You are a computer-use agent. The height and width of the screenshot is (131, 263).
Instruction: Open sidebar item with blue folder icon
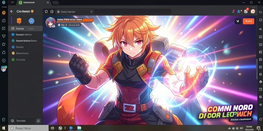[25, 35]
